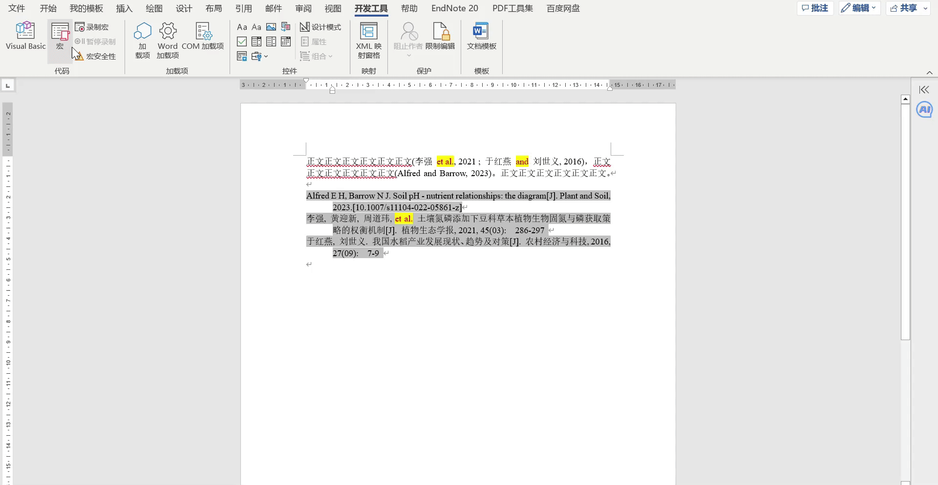This screenshot has width=938, height=485.
Task: Insert rich text content control
Action: [x=242, y=27]
